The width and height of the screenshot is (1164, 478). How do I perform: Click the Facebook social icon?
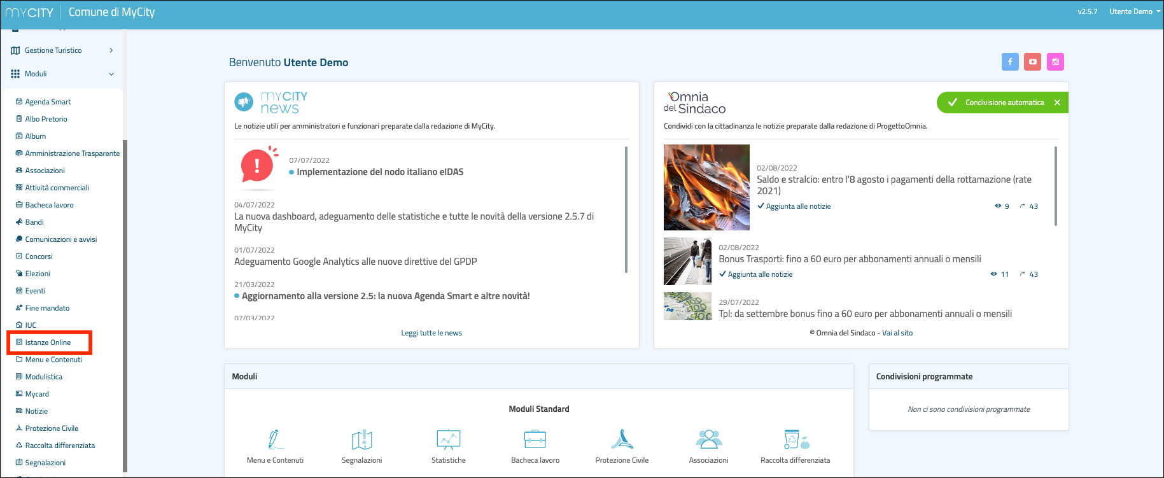tap(1010, 62)
